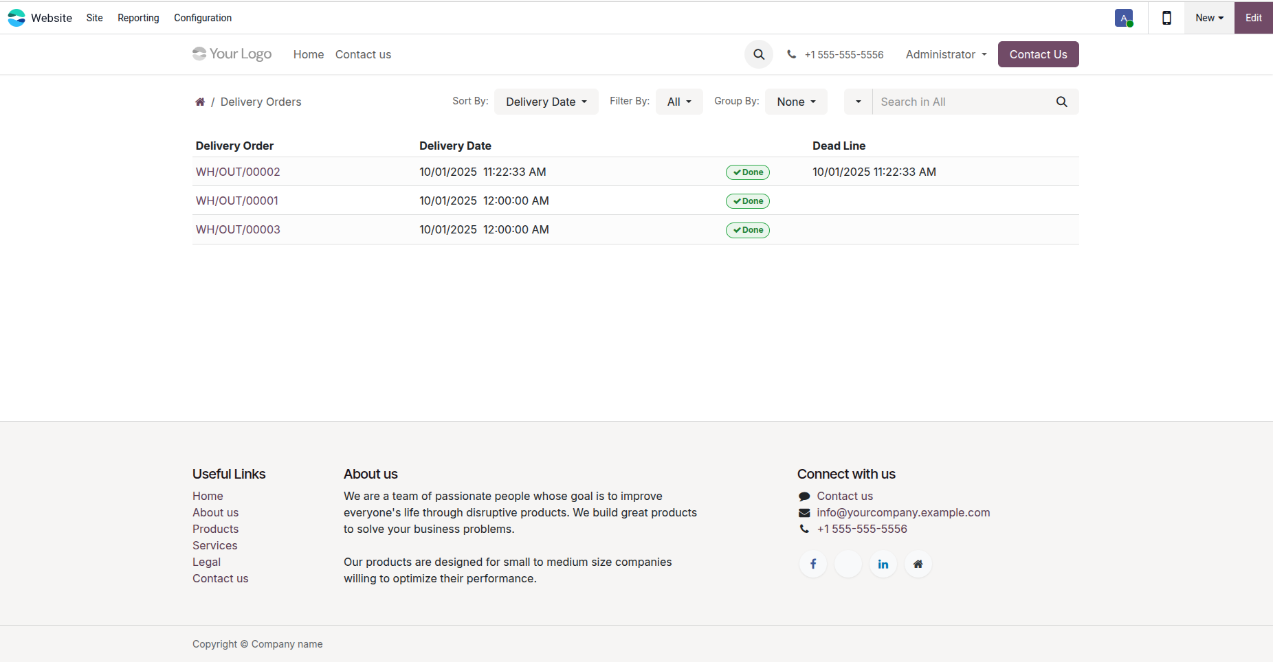Click the Edit button in top bar
Screen dimensions: 1273x662
[1253, 18]
